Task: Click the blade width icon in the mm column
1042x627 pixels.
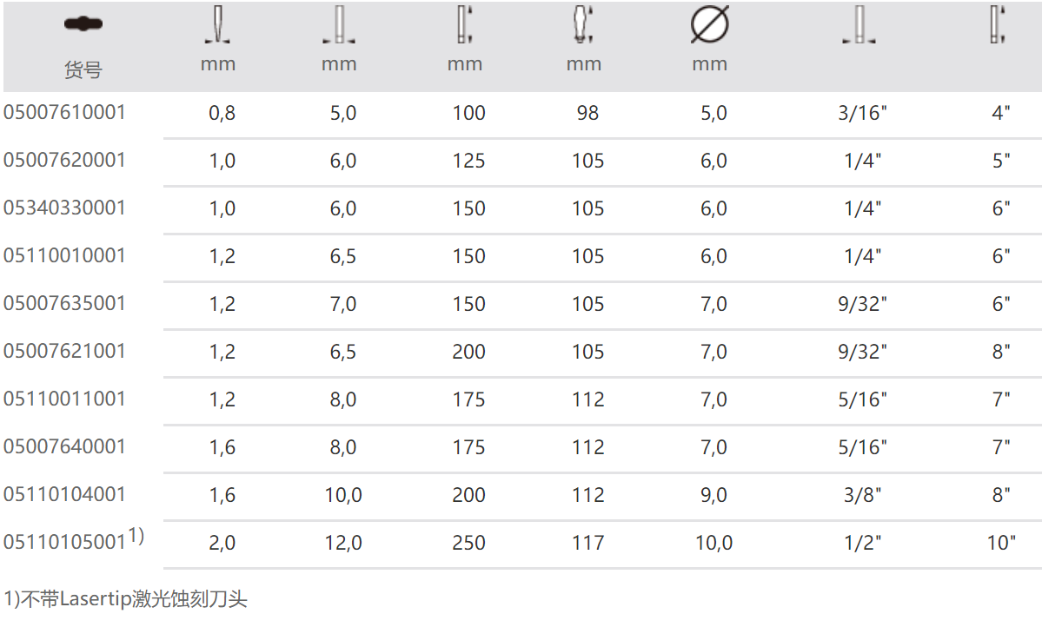Action: pyautogui.click(x=339, y=25)
